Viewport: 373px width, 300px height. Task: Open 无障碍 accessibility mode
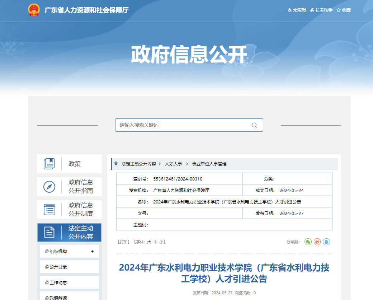point(297,10)
